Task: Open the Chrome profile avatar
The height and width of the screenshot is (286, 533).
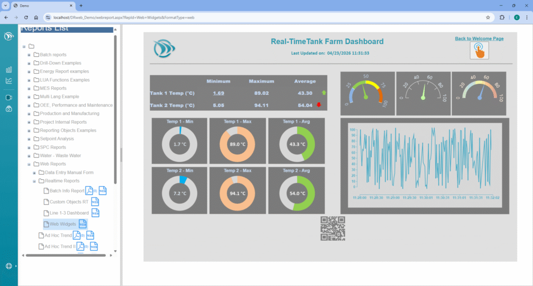Action: [x=517, y=17]
